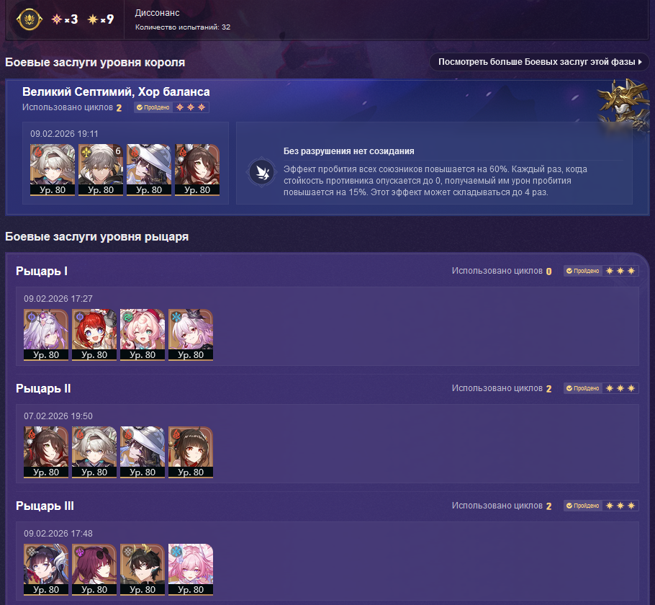655x605 pixels.
Task: Click pink-haired character in Рыцарь III team
Action: pos(191,570)
